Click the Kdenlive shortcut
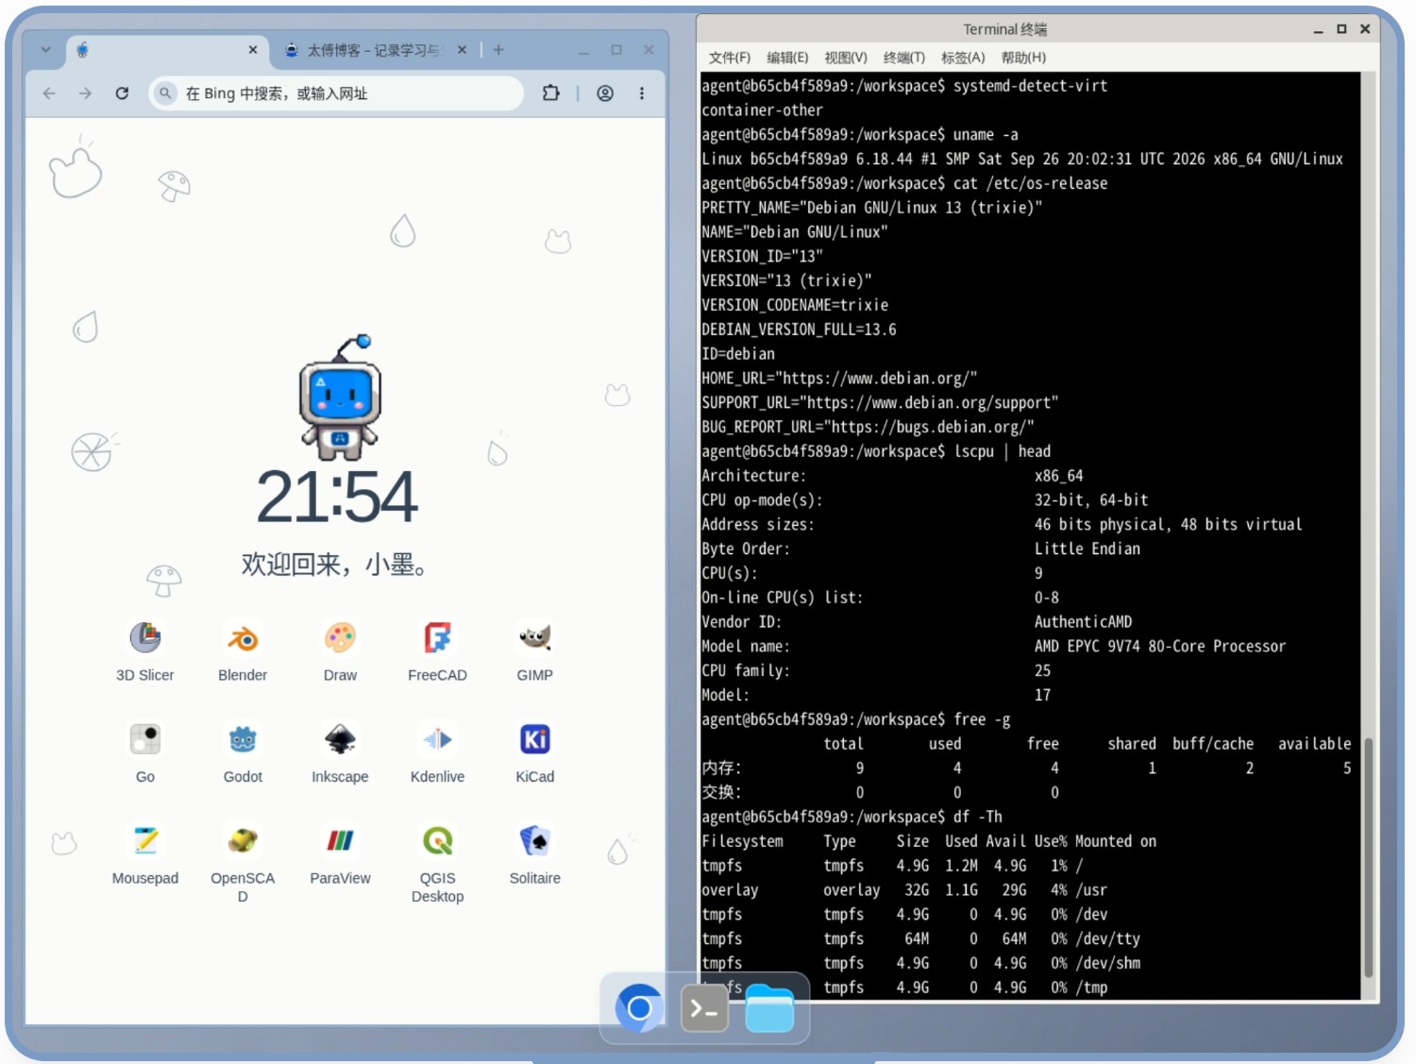This screenshot has width=1416, height=1064. pos(437,740)
